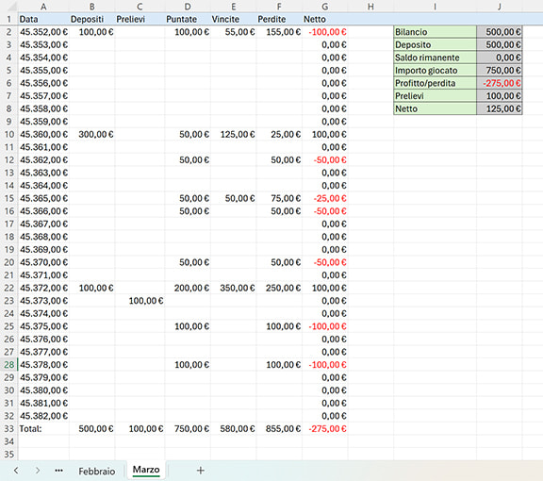
Task: Add a new sheet with the plus icon
Action: click(201, 471)
